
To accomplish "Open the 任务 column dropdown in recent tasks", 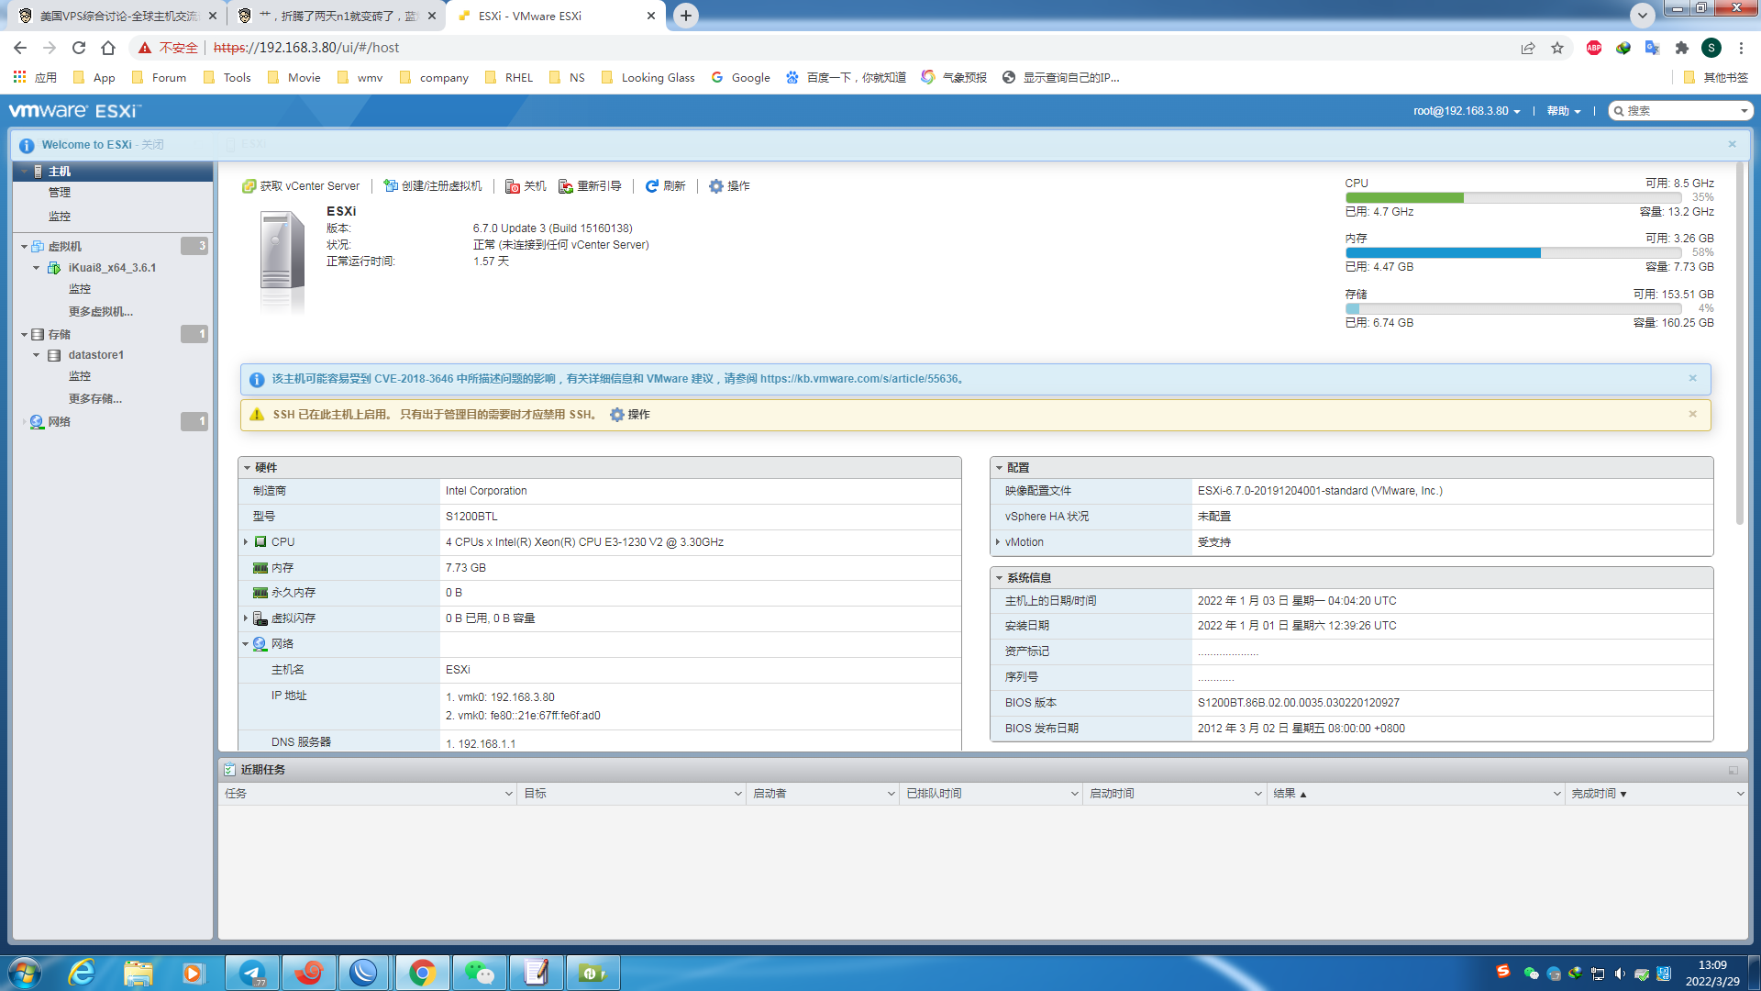I will pyautogui.click(x=509, y=794).
